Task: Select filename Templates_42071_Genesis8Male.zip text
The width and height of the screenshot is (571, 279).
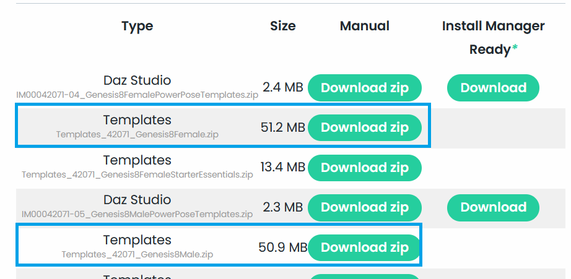Action: [137, 254]
